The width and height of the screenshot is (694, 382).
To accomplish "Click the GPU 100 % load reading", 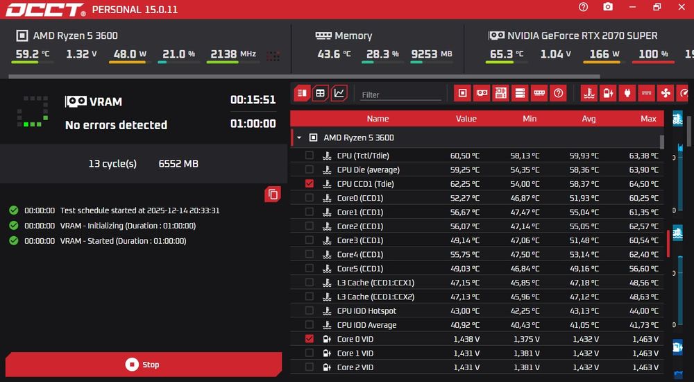I will pyautogui.click(x=653, y=54).
